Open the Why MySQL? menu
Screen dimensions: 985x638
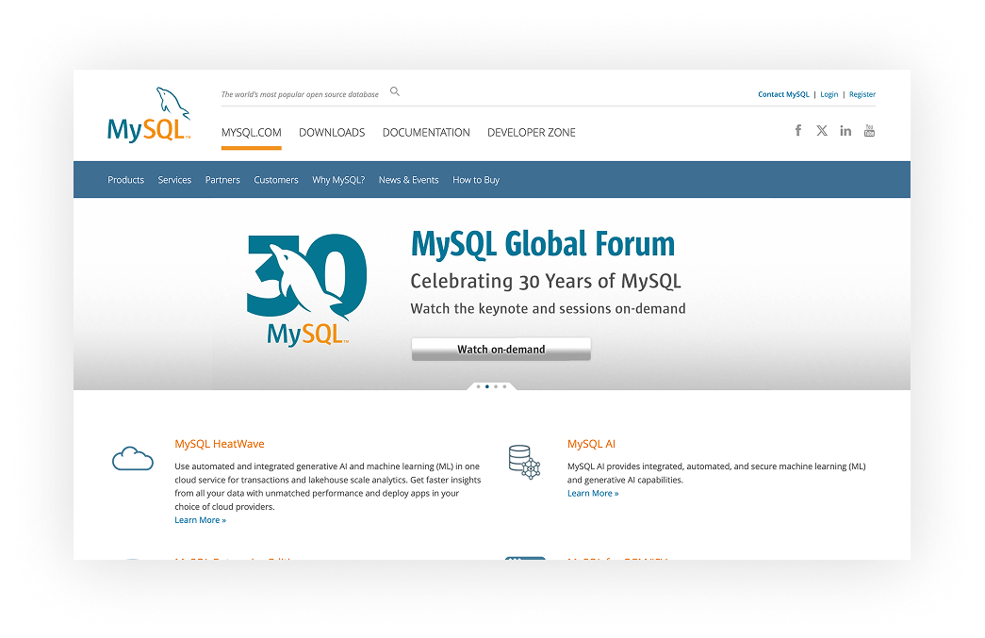click(x=338, y=179)
